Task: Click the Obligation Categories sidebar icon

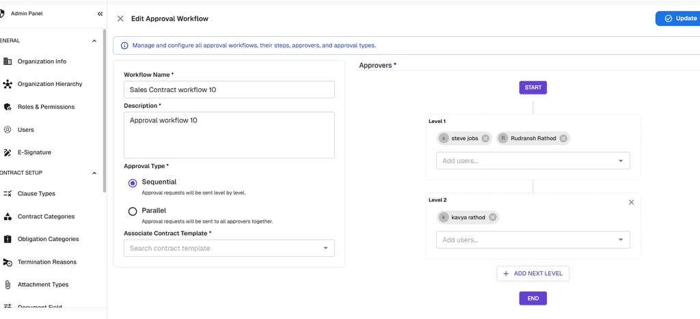Action: pos(8,239)
